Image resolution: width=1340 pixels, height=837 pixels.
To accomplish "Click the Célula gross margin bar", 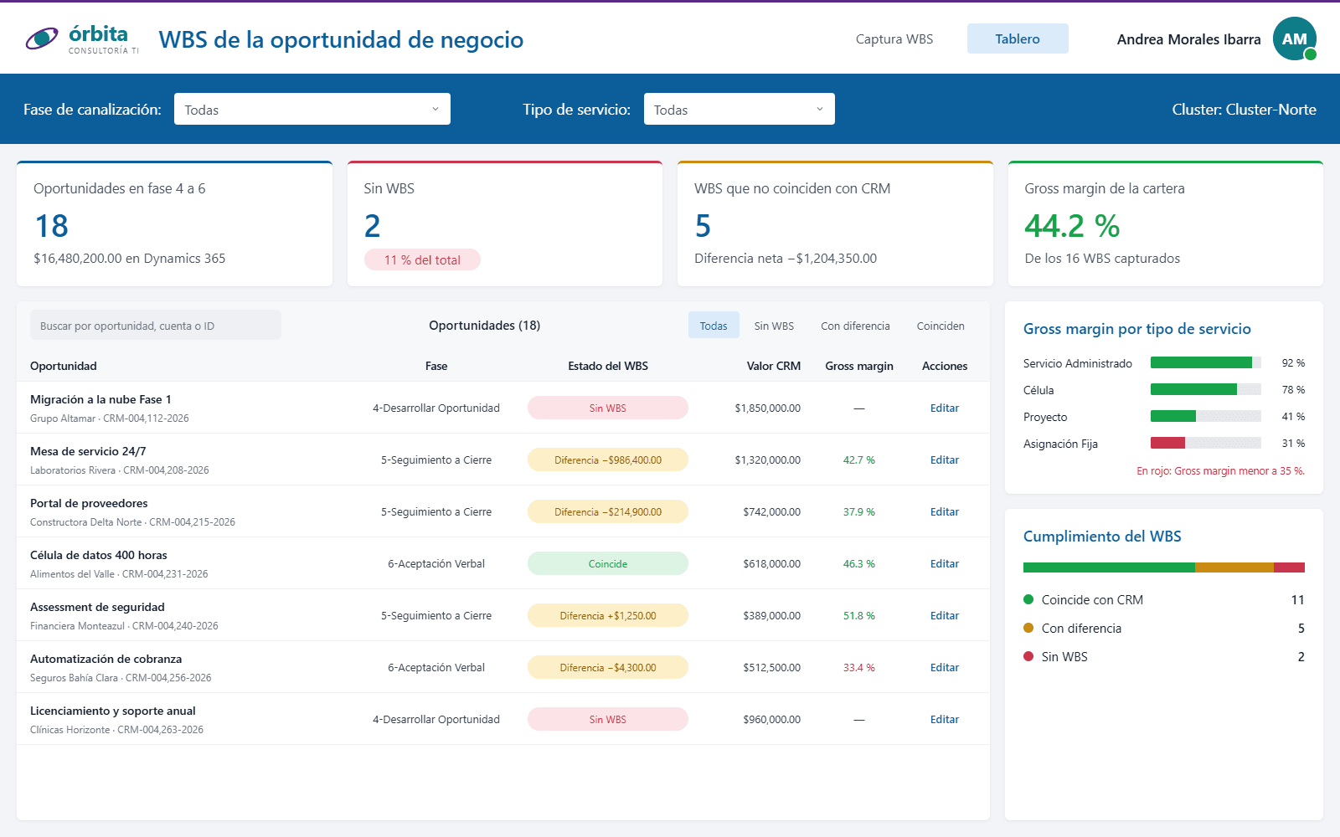I will [1206, 389].
